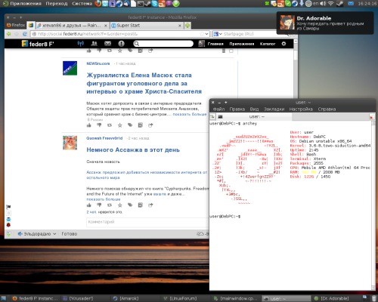Reshare the 'Немного Ассанжа' post

click(110, 205)
